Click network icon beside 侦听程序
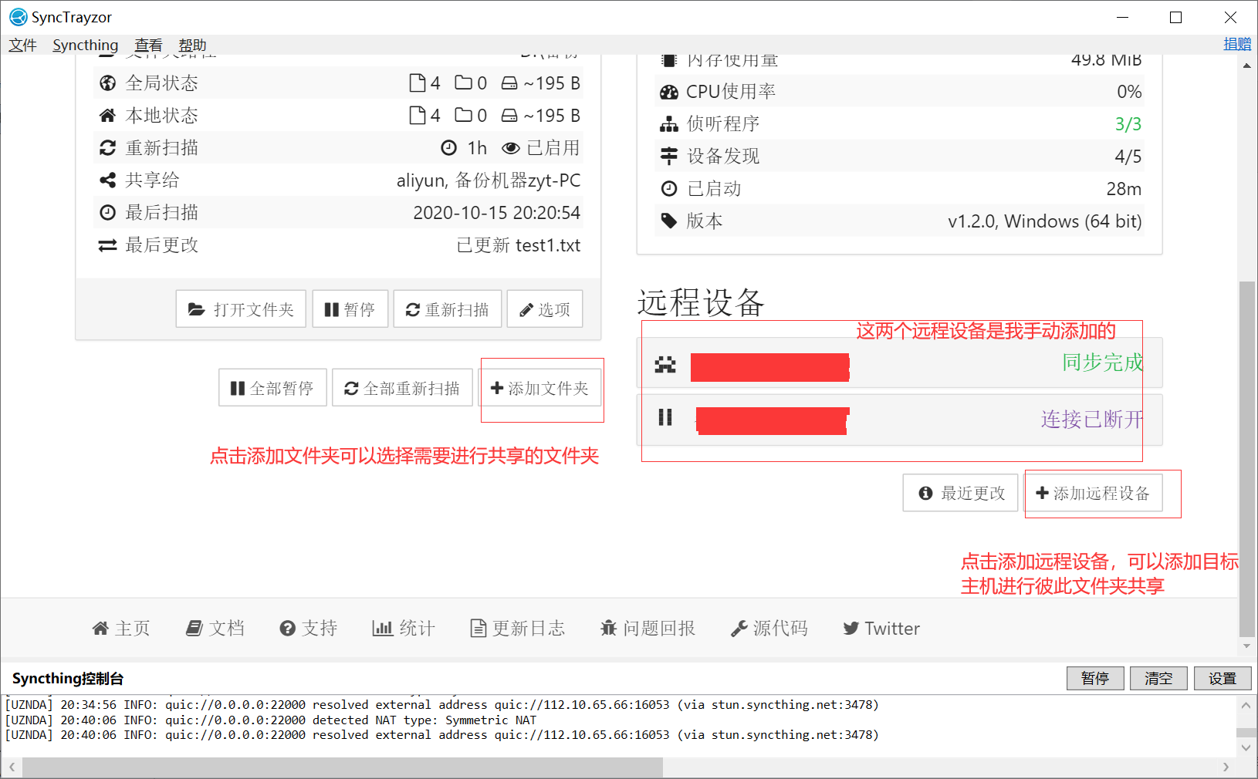 click(669, 124)
